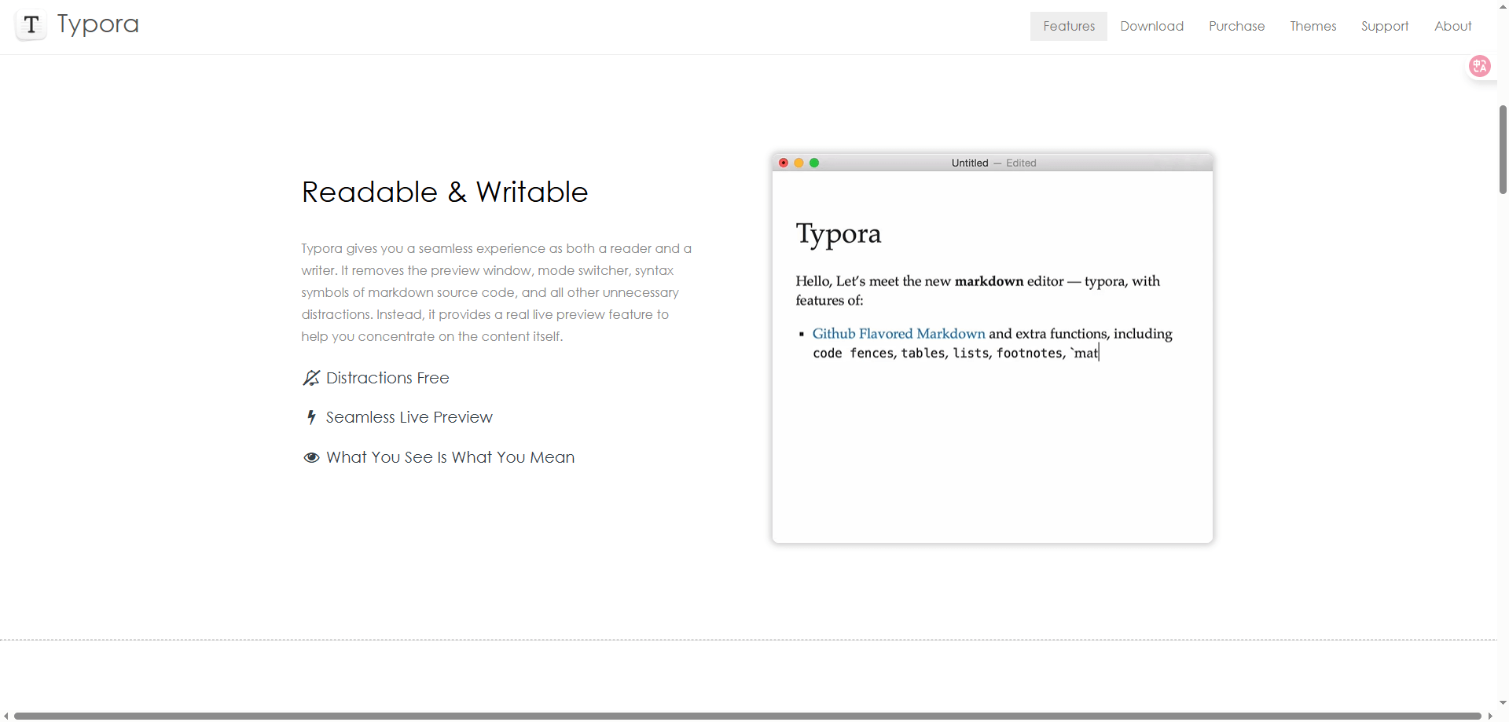Image resolution: width=1509 pixels, height=722 pixels.
Task: Click the scrollbar down arrow
Action: [1503, 703]
